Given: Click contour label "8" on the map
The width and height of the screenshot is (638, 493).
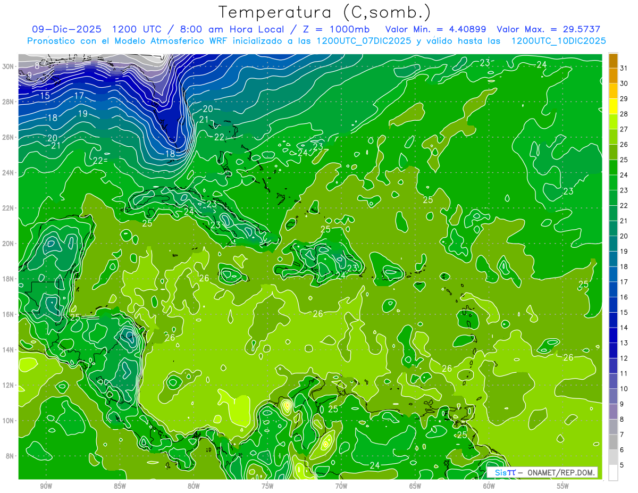Looking at the screenshot, I should (37, 66).
